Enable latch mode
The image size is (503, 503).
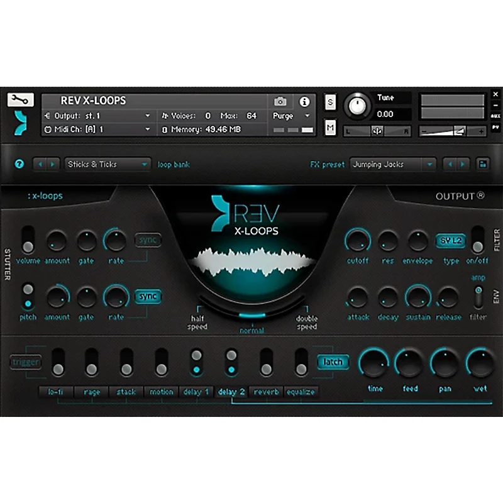coord(333,362)
